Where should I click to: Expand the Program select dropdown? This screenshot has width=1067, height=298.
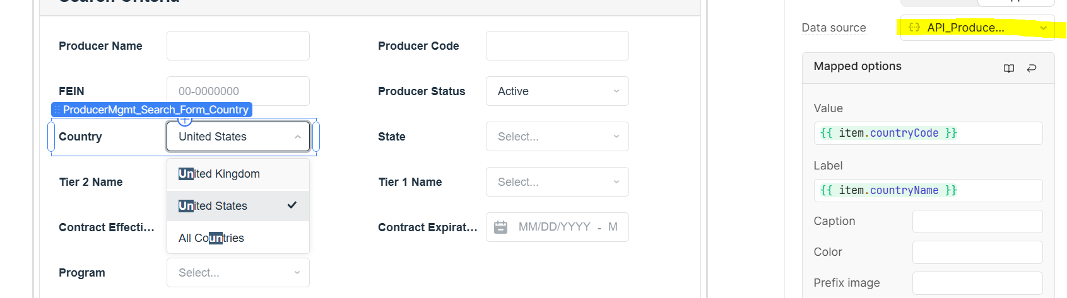pyautogui.click(x=238, y=273)
